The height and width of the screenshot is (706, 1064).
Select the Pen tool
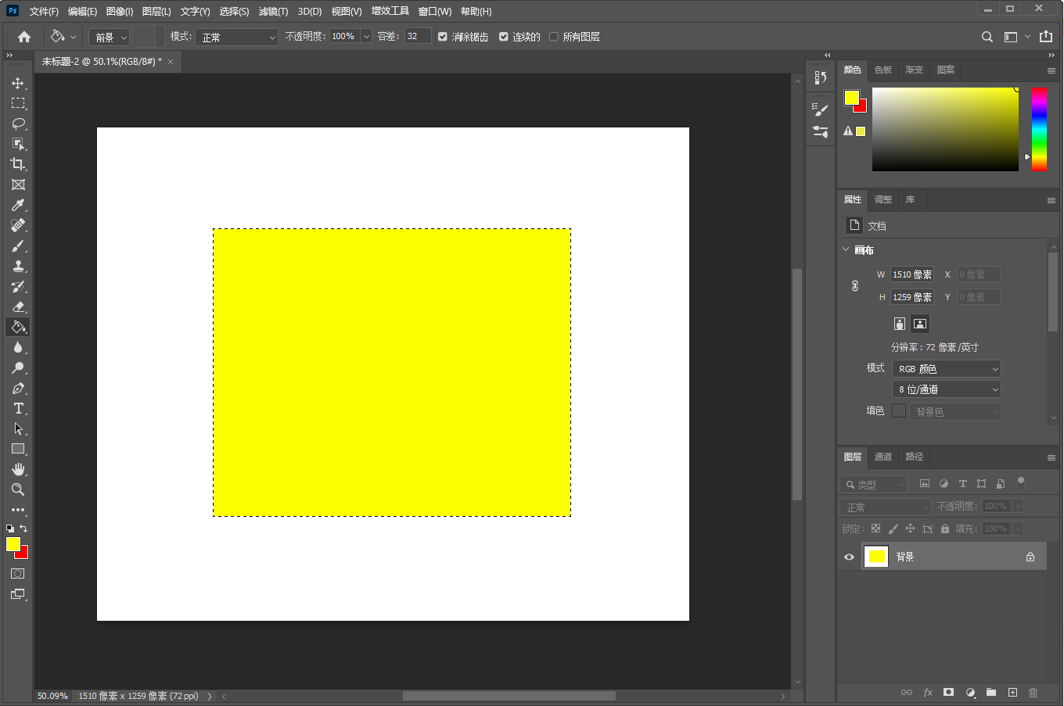coord(18,388)
